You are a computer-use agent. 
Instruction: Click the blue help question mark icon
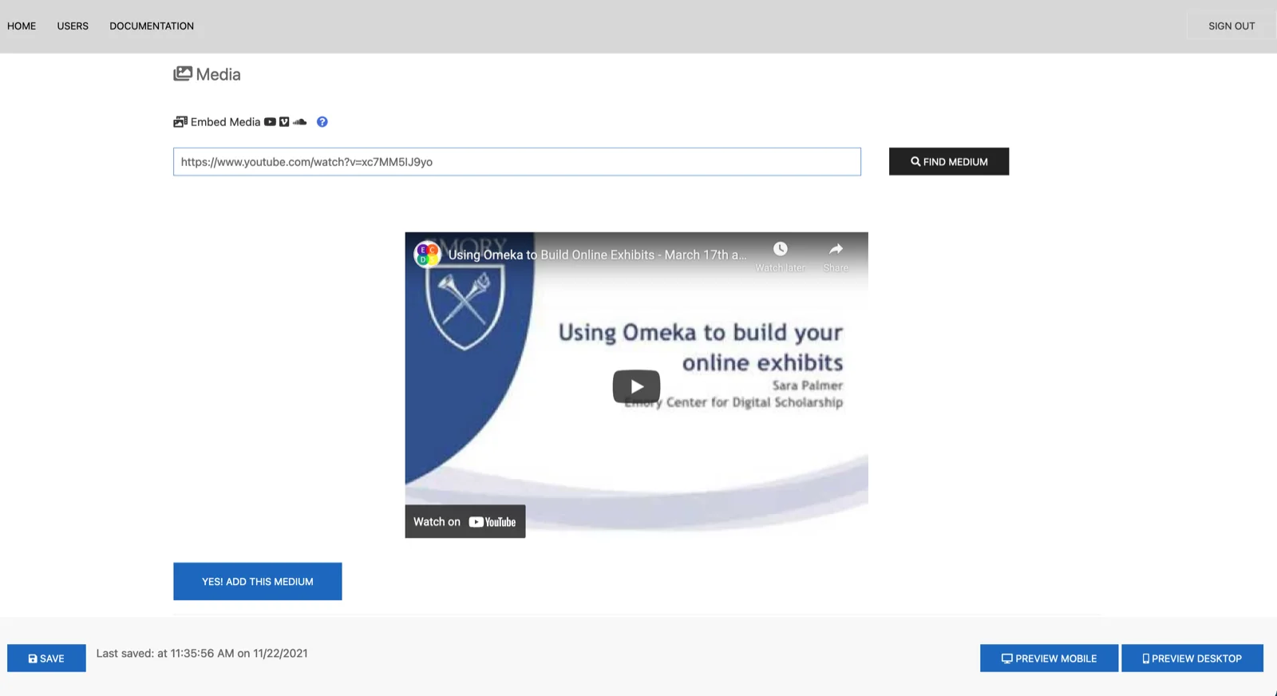(322, 122)
